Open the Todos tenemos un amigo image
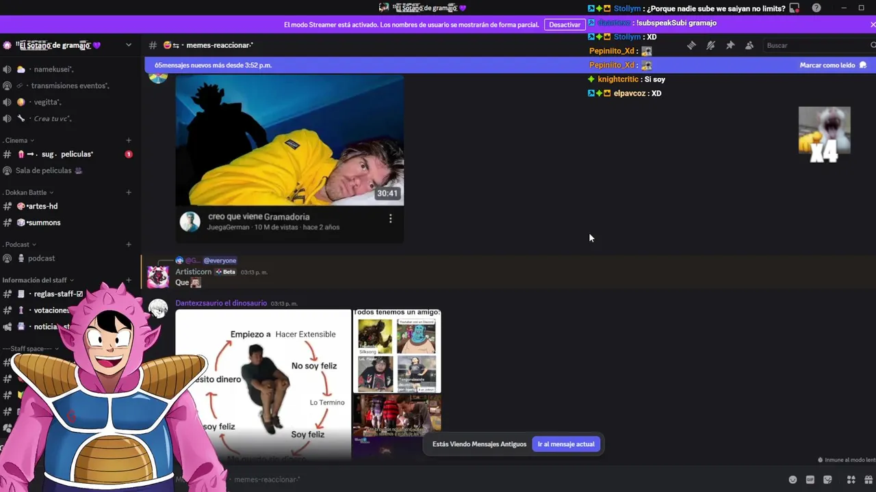The width and height of the screenshot is (876, 492). 397,351
